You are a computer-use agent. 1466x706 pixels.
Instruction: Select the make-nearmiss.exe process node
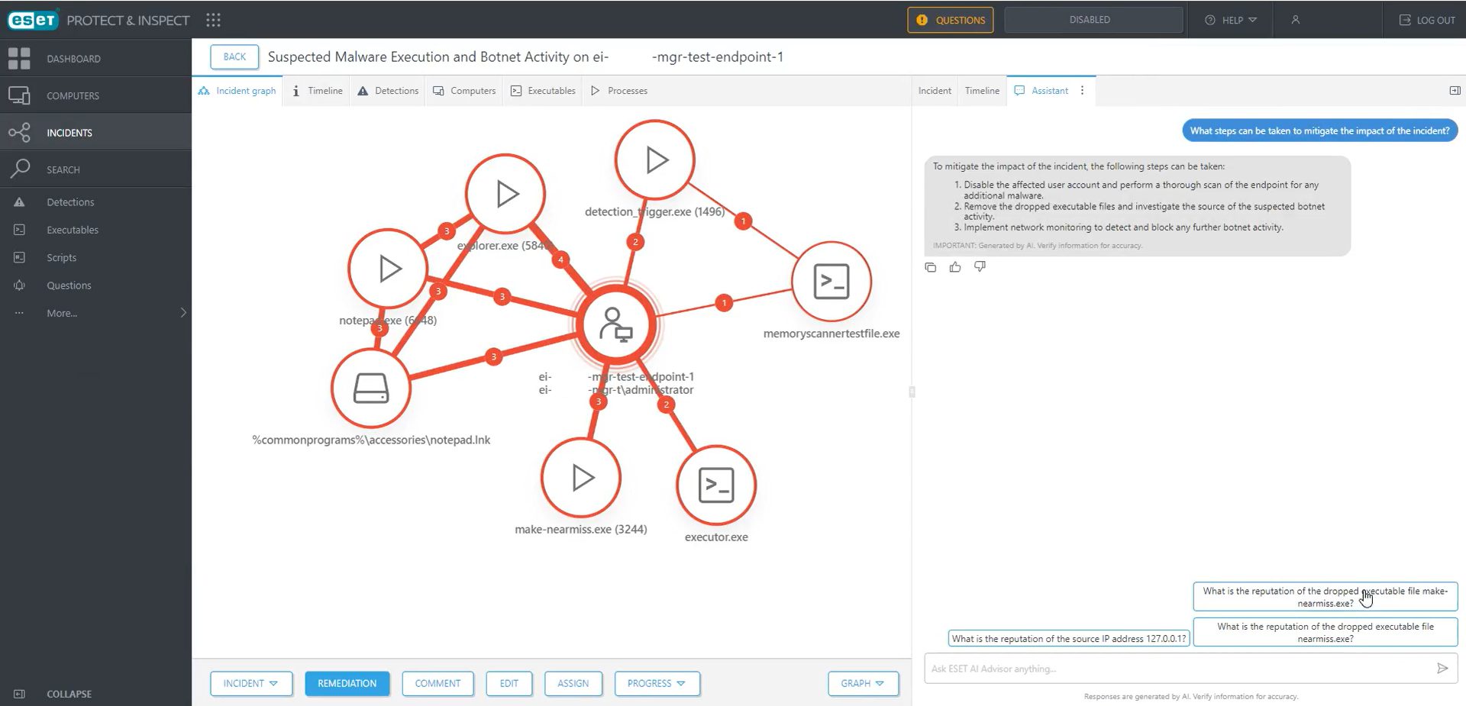click(581, 478)
